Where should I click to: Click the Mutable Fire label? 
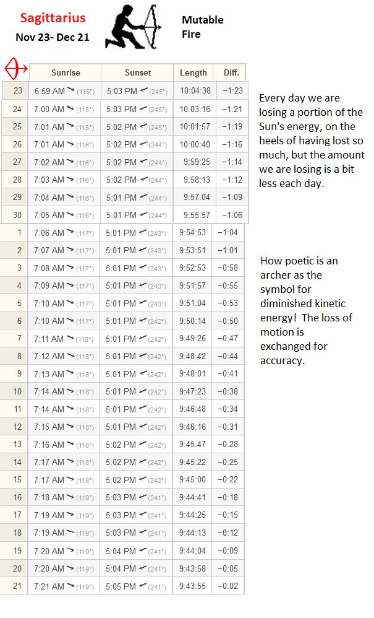(203, 27)
